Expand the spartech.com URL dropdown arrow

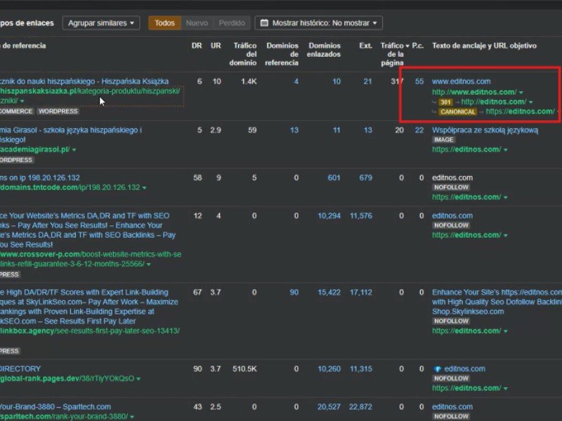tap(132, 417)
